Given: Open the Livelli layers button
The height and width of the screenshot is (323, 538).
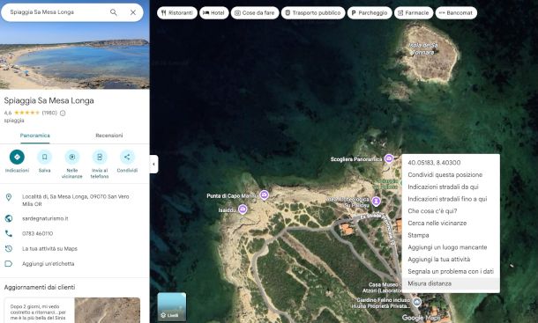Looking at the screenshot, I should 172,306.
